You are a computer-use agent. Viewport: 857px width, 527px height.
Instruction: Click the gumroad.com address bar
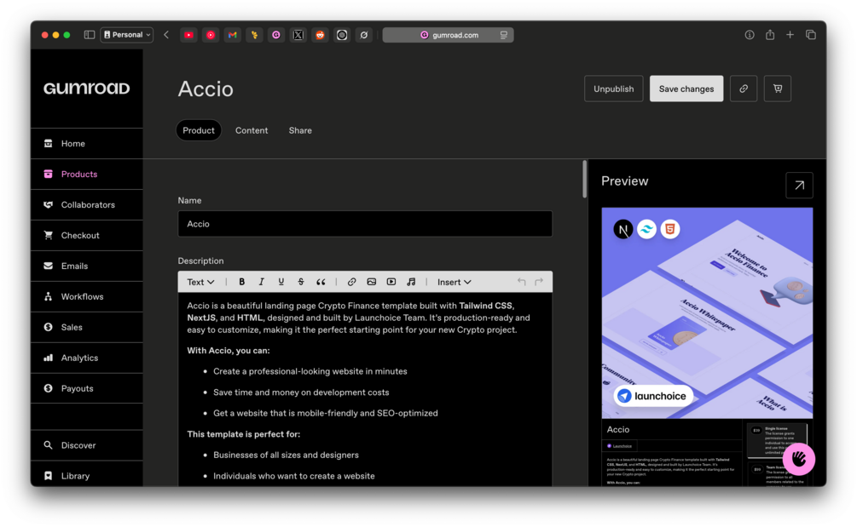click(448, 35)
